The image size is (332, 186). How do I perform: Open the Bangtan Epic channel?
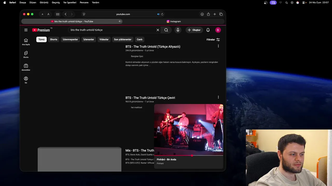137,56
